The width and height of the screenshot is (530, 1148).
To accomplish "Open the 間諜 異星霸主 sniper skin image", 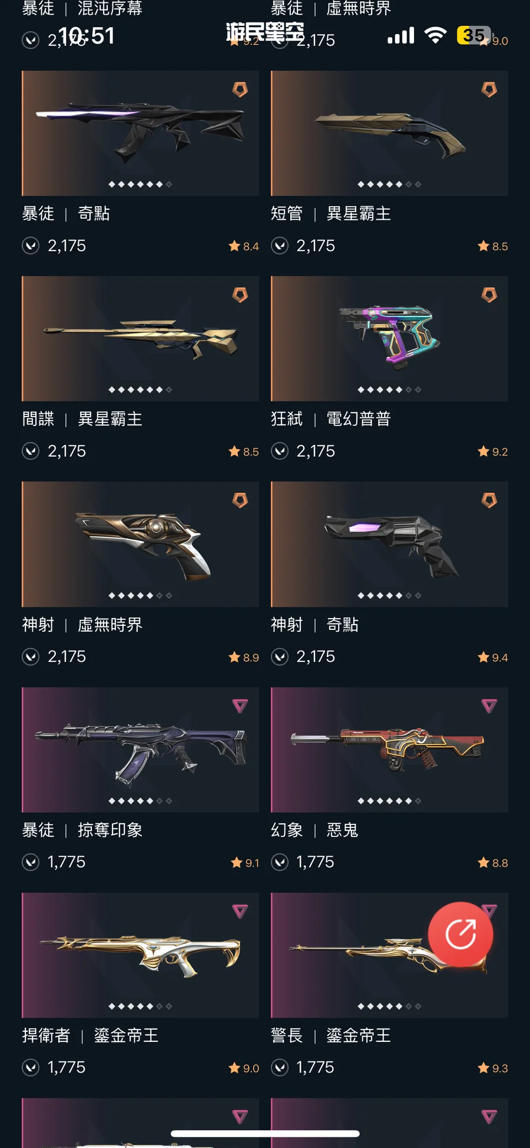I will tap(140, 339).
